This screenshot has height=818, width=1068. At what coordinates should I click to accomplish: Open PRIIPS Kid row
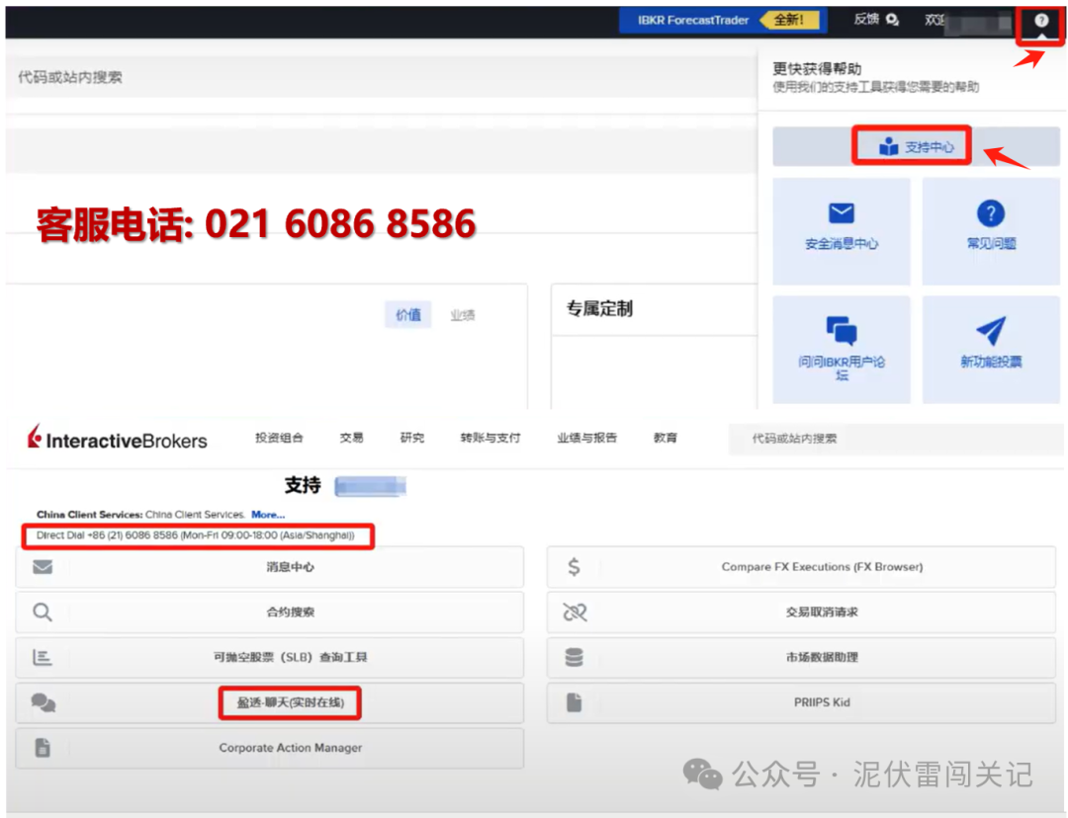coord(801,702)
